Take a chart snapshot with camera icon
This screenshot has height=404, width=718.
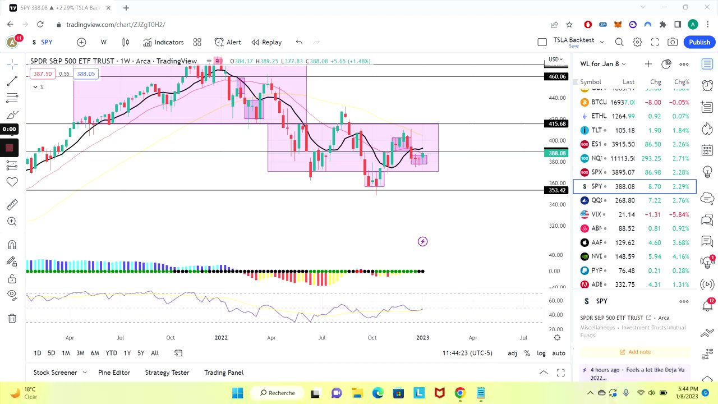673,42
